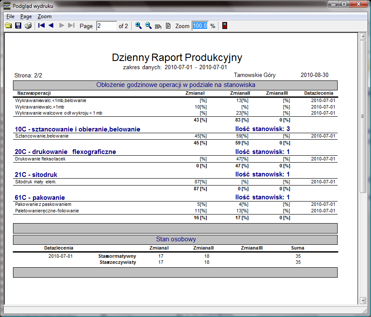Click the vertical scrollbar down arrow

click(x=363, y=300)
